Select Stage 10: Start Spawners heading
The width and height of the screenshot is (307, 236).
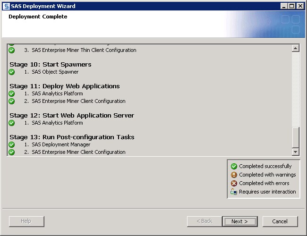51,65
